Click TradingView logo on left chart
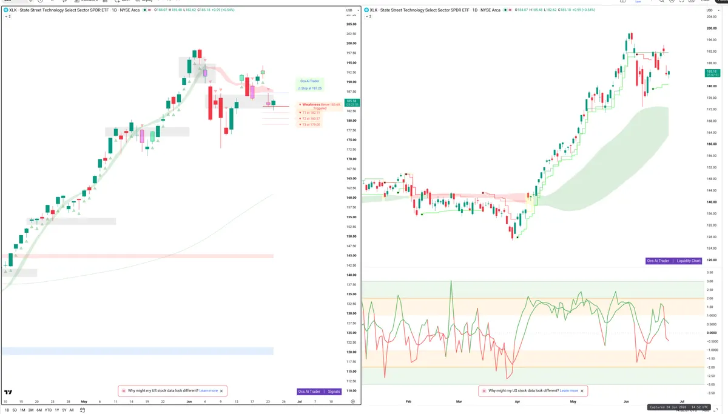The width and height of the screenshot is (728, 414). (8, 393)
